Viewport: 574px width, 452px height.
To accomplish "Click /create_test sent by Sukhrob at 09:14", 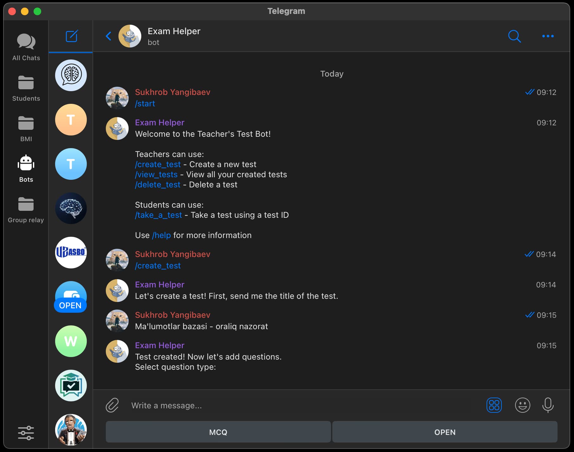I will pos(158,266).
